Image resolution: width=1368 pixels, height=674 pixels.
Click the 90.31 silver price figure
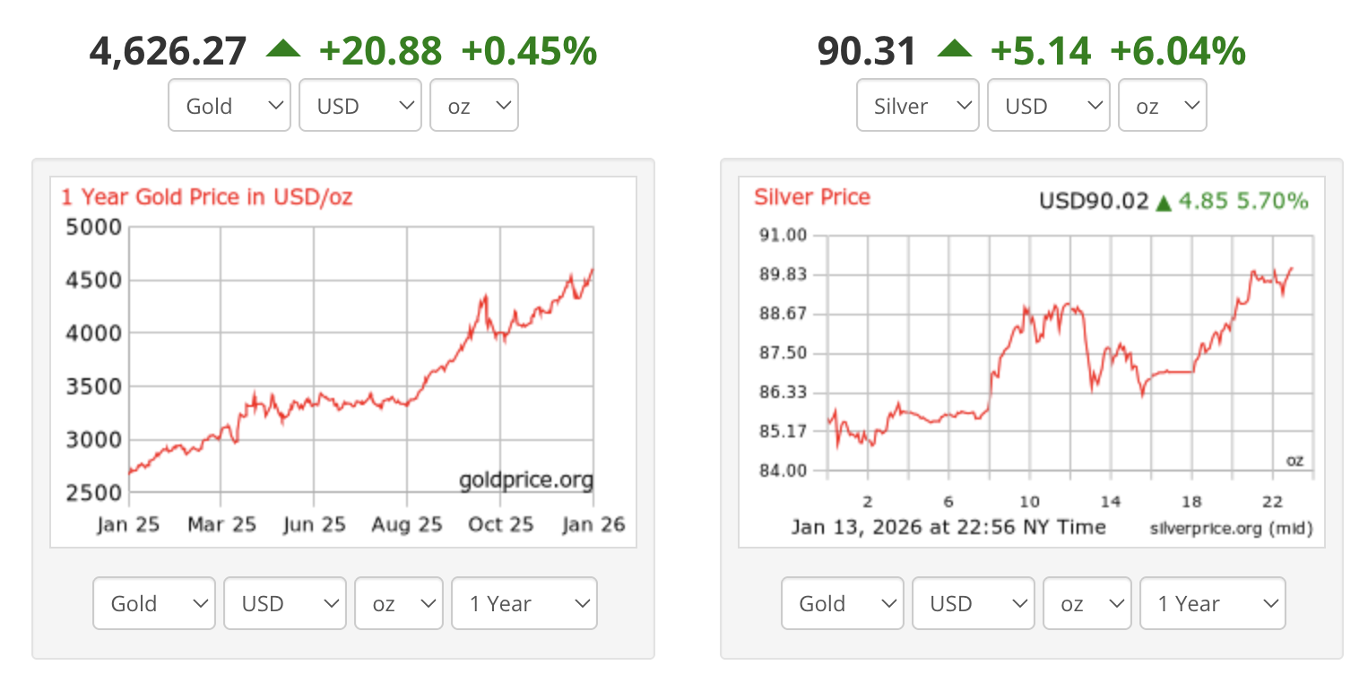867,49
